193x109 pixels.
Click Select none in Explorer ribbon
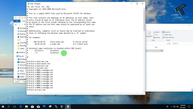167,35
